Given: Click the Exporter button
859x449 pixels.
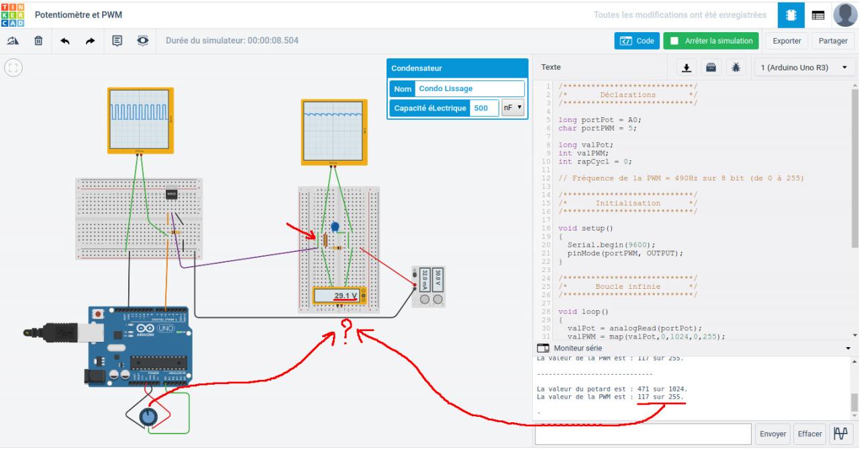Looking at the screenshot, I should click(x=787, y=41).
